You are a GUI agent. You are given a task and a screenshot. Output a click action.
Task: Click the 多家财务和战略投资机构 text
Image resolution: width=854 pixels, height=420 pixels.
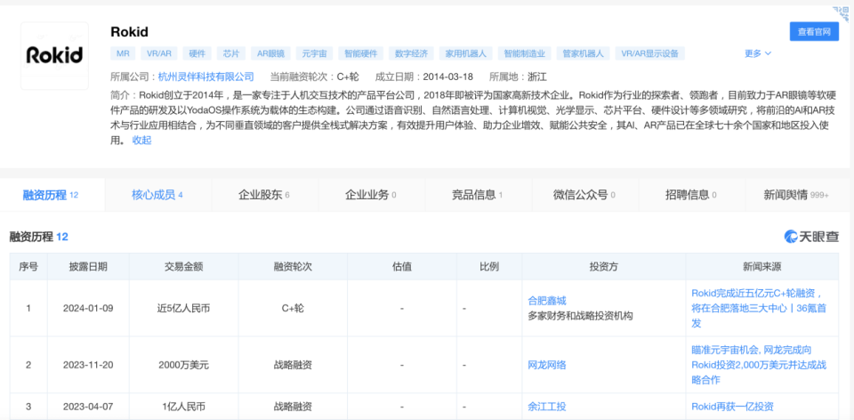click(x=581, y=315)
